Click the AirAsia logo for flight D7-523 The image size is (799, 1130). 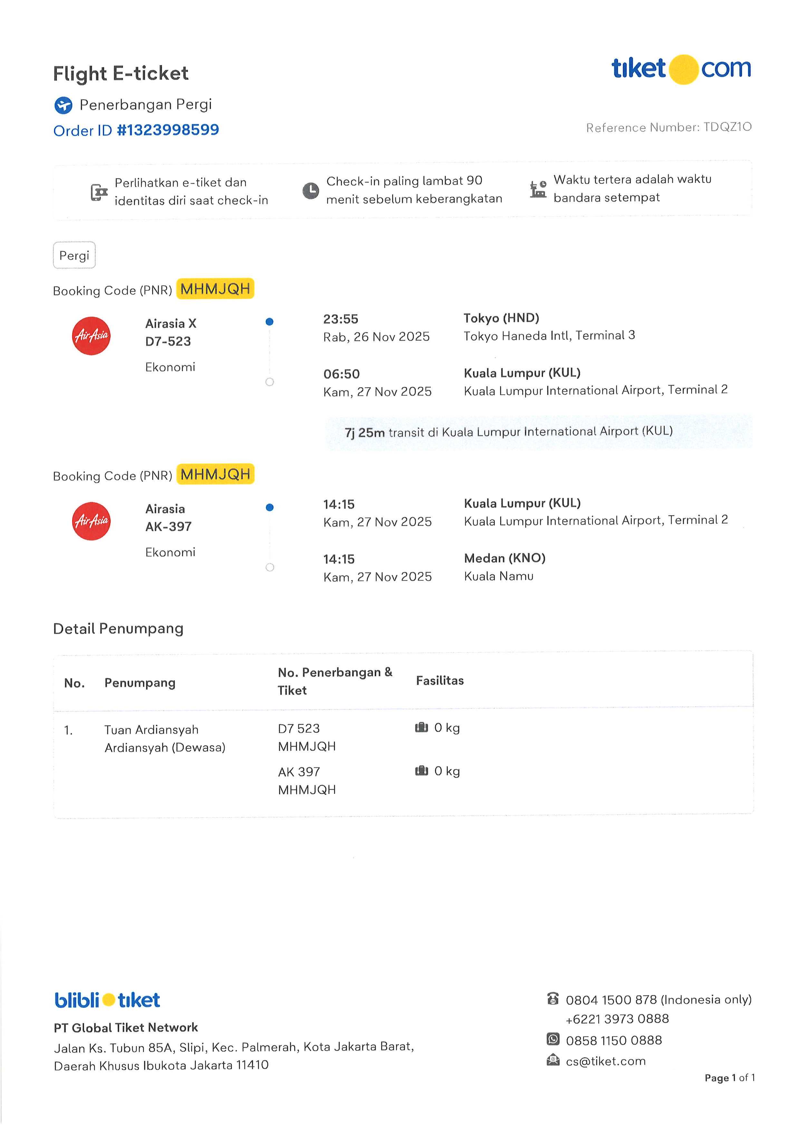[91, 336]
